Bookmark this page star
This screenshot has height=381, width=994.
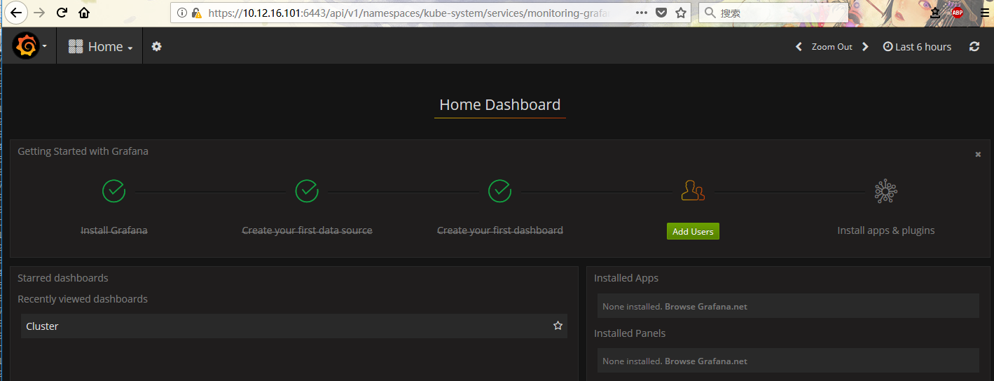pyautogui.click(x=681, y=13)
